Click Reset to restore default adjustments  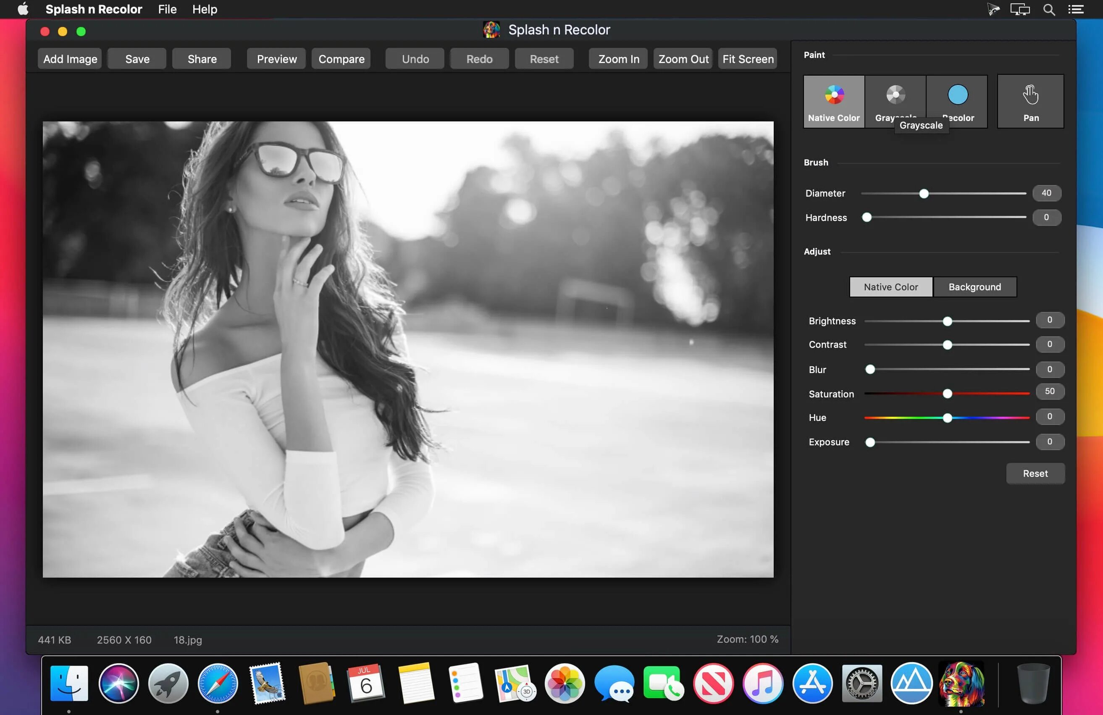point(1035,474)
